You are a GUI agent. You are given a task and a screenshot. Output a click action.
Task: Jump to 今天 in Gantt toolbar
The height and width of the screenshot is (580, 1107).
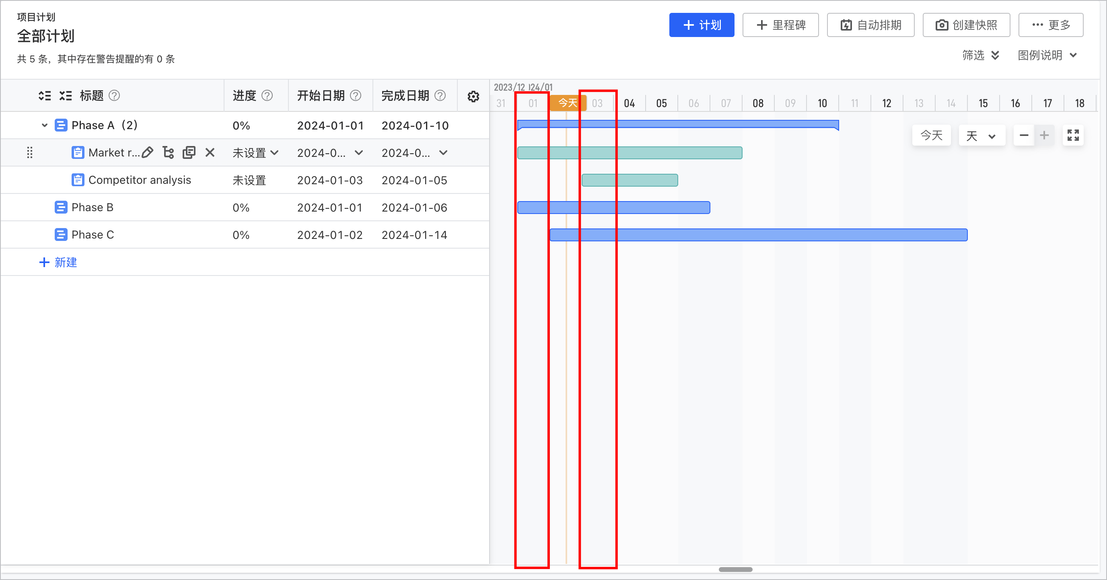[x=931, y=136]
